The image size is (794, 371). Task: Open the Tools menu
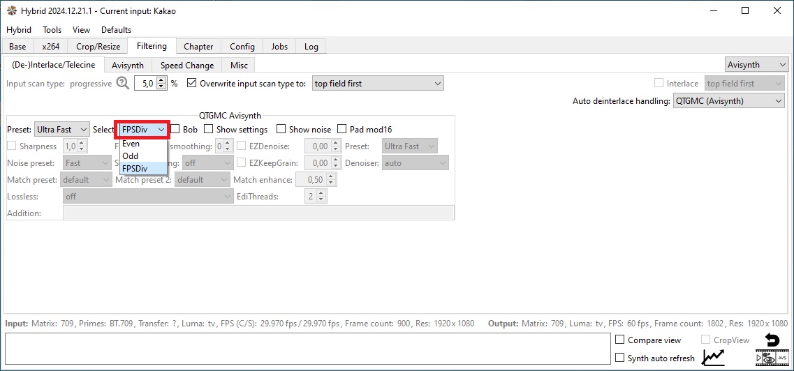[52, 30]
